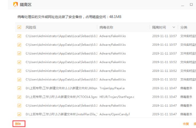Screen dimensions: 196x128
Task: Sort by the 病毒名称 column header
Action: click(106, 27)
